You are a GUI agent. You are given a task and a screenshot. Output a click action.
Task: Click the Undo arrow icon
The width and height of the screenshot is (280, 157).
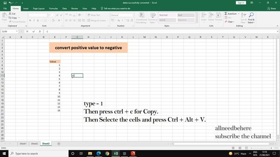[10, 3]
